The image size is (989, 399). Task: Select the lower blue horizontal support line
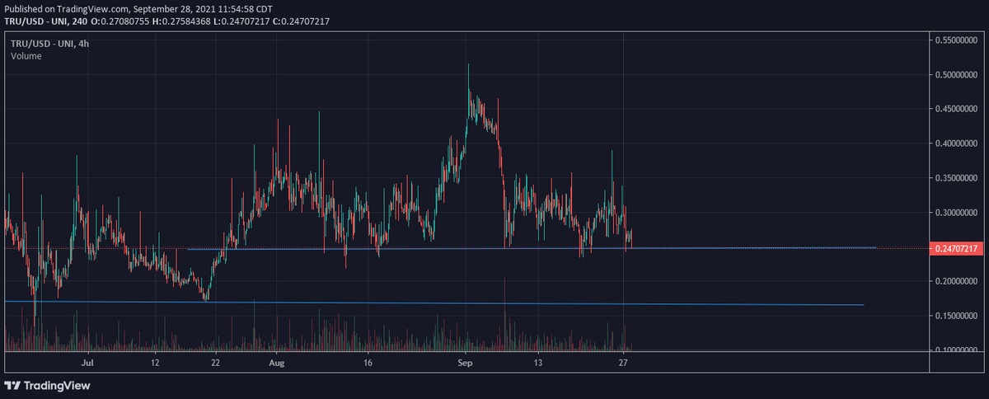pyautogui.click(x=434, y=303)
